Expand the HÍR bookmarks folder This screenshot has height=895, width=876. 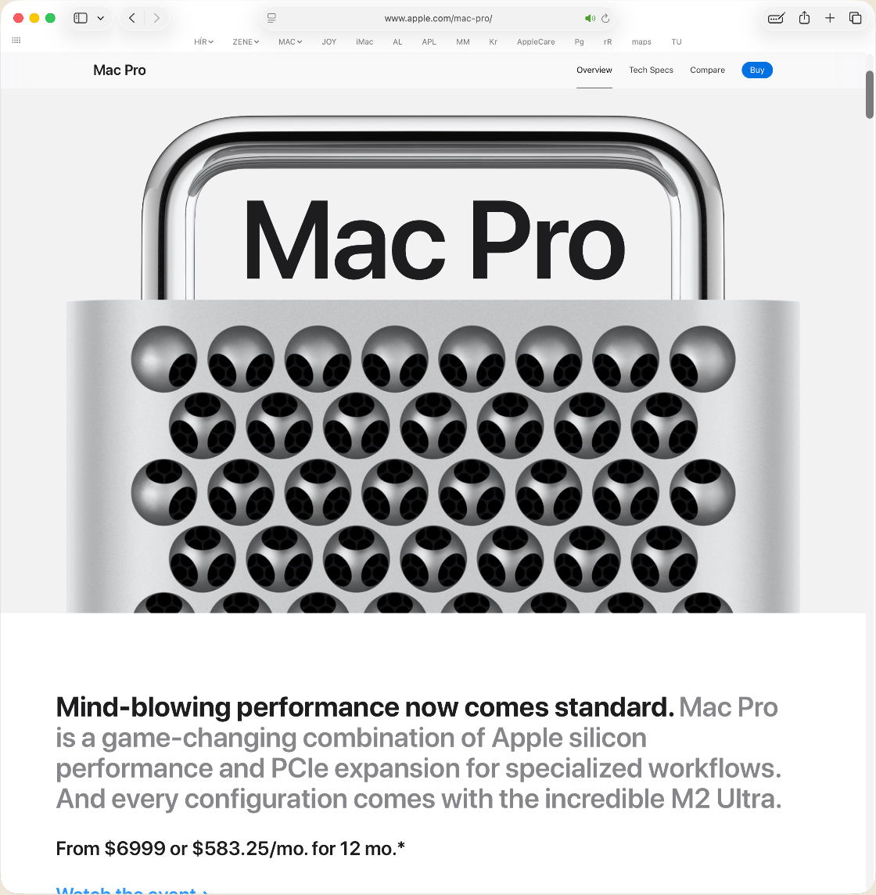click(x=203, y=41)
